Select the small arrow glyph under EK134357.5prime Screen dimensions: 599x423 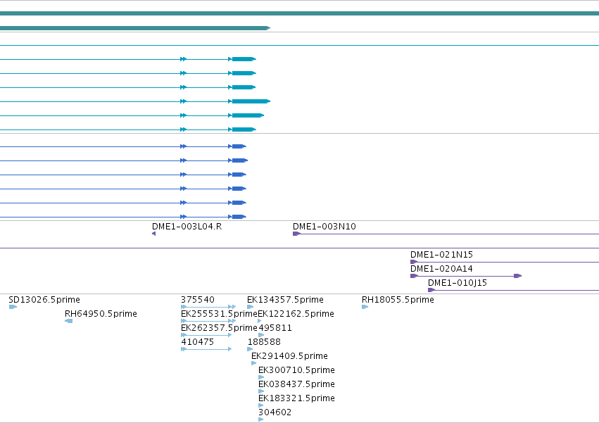(x=250, y=307)
